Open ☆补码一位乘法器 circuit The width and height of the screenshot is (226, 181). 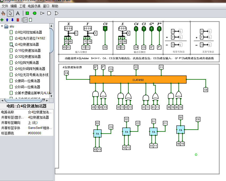(x=27, y=87)
